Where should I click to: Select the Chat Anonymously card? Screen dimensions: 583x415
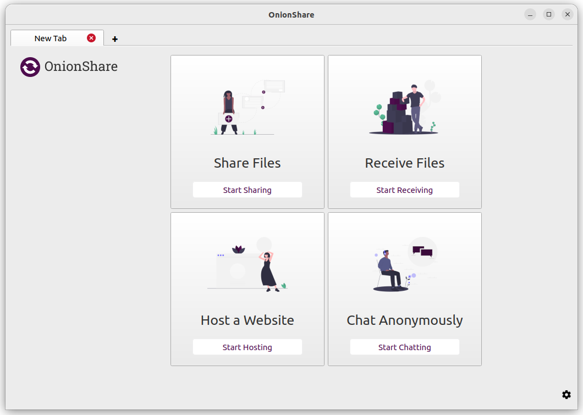point(404,289)
